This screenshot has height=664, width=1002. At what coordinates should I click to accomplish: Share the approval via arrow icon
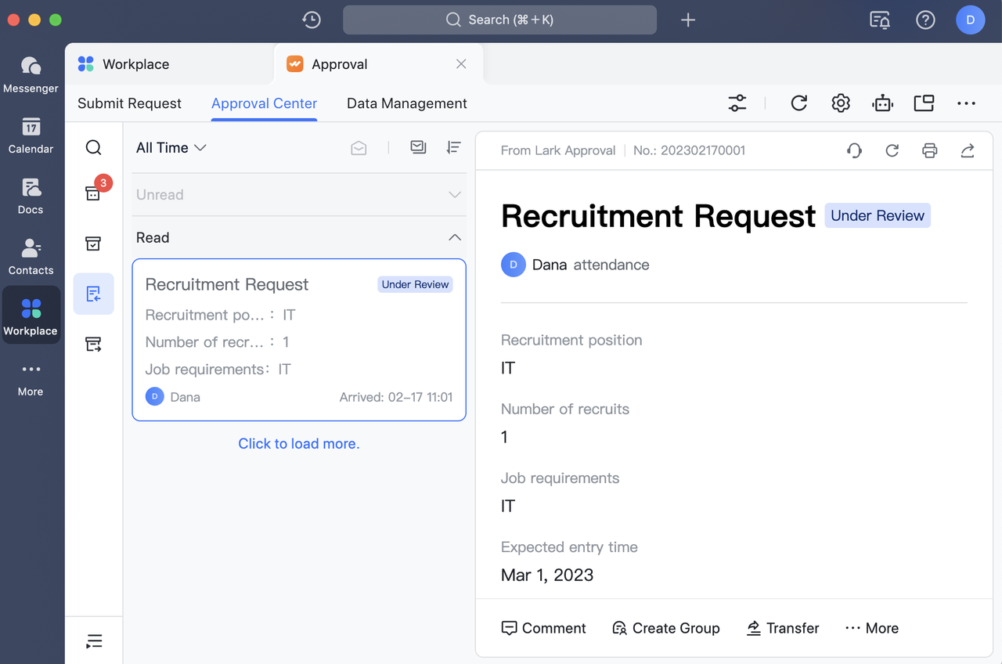tap(967, 150)
